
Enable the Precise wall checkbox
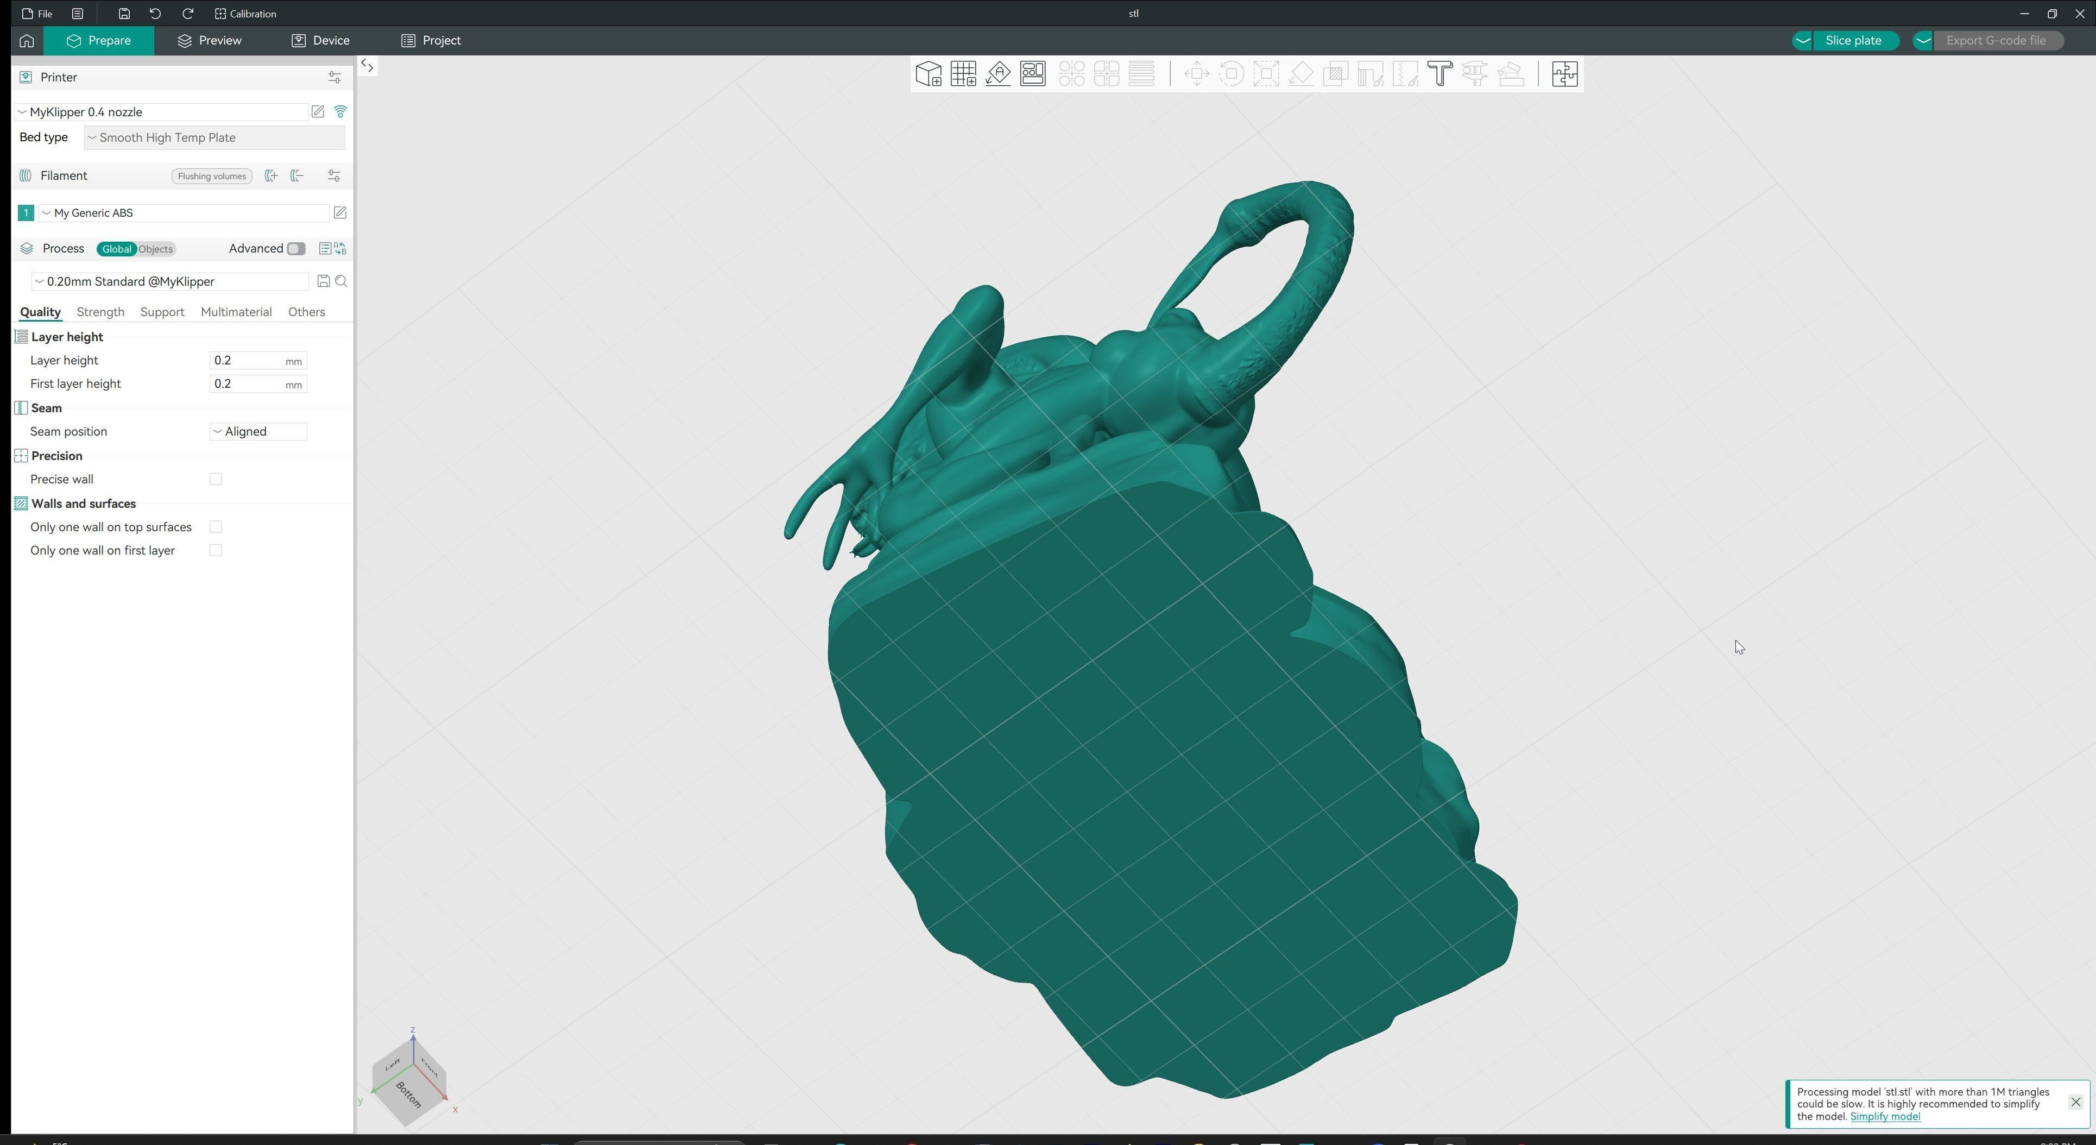click(x=216, y=479)
